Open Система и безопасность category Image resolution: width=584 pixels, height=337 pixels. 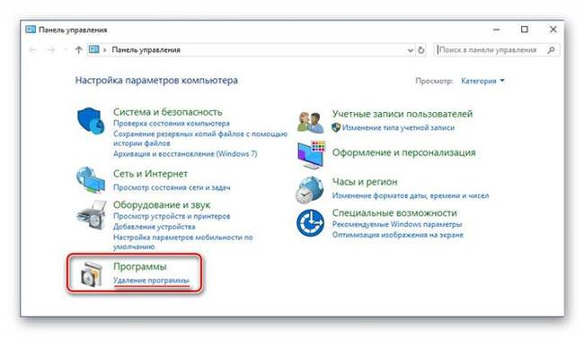click(x=168, y=112)
